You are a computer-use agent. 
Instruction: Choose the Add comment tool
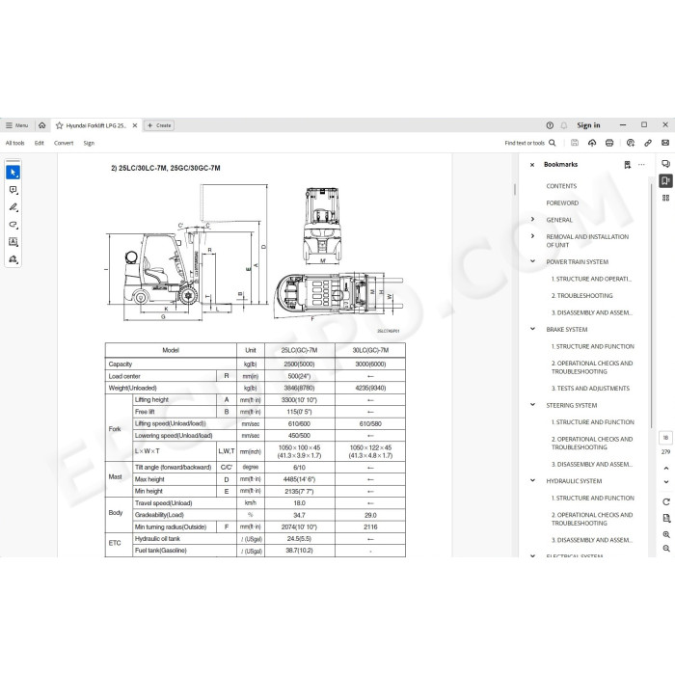pos(13,190)
